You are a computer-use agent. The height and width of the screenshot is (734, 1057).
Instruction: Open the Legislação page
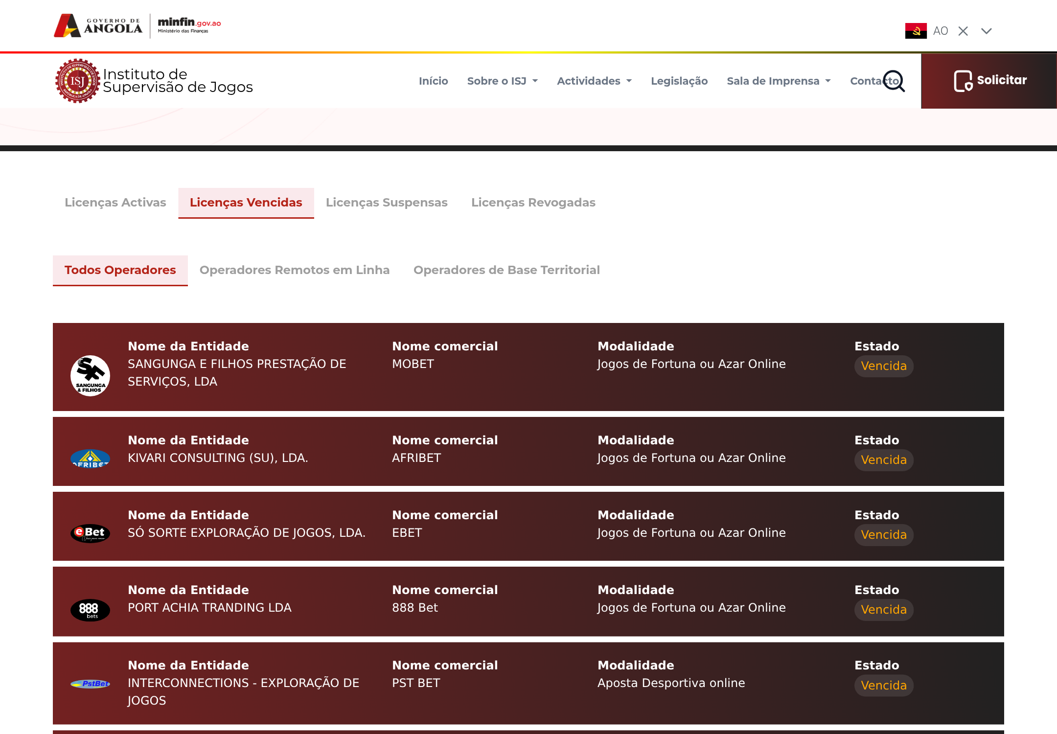pos(679,81)
